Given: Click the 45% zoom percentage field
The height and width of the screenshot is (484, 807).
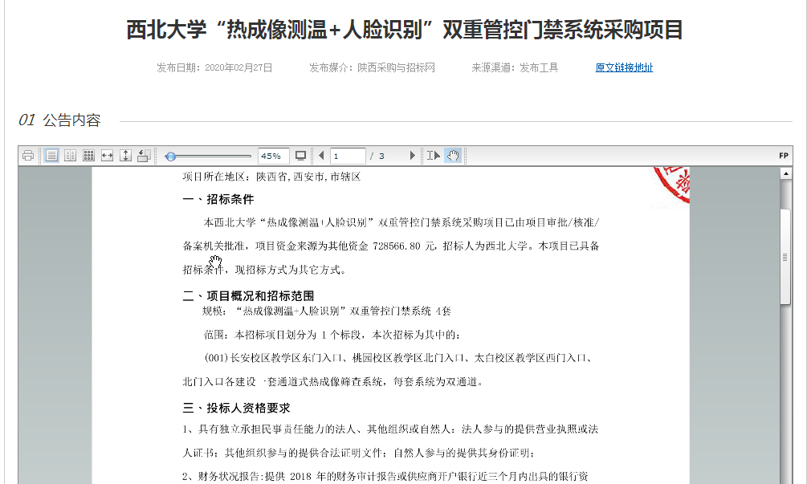Looking at the screenshot, I should point(273,156).
